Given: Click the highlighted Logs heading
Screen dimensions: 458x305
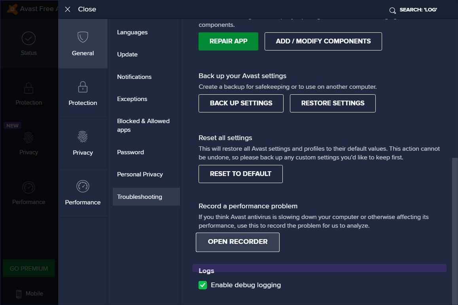Looking at the screenshot, I should pyautogui.click(x=206, y=271).
